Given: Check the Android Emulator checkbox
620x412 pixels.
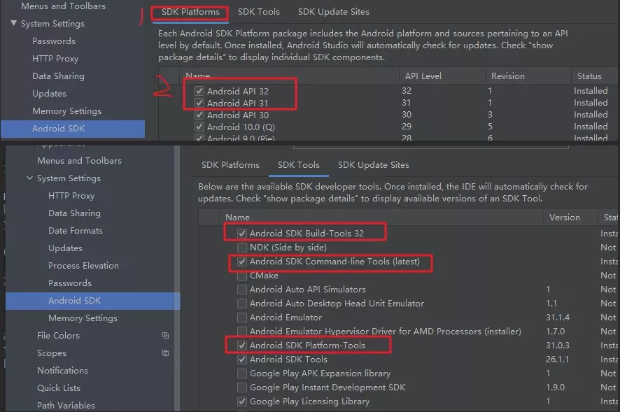Looking at the screenshot, I should pyautogui.click(x=242, y=318).
